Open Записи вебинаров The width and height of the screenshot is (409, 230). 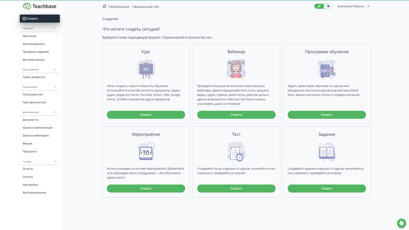click(x=36, y=136)
